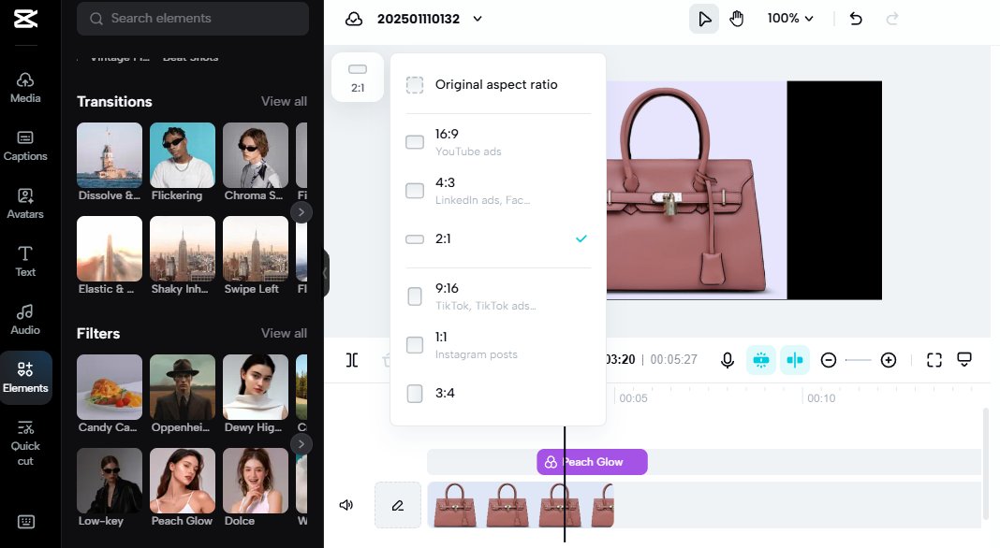Toggle the preview axis split icon
This screenshot has height=548, width=1000.
pos(795,360)
